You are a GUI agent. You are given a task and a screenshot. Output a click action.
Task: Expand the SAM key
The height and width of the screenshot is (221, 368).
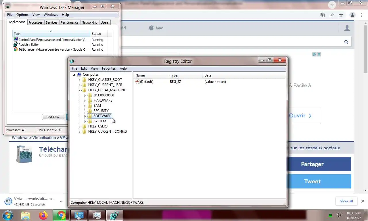[85, 106]
